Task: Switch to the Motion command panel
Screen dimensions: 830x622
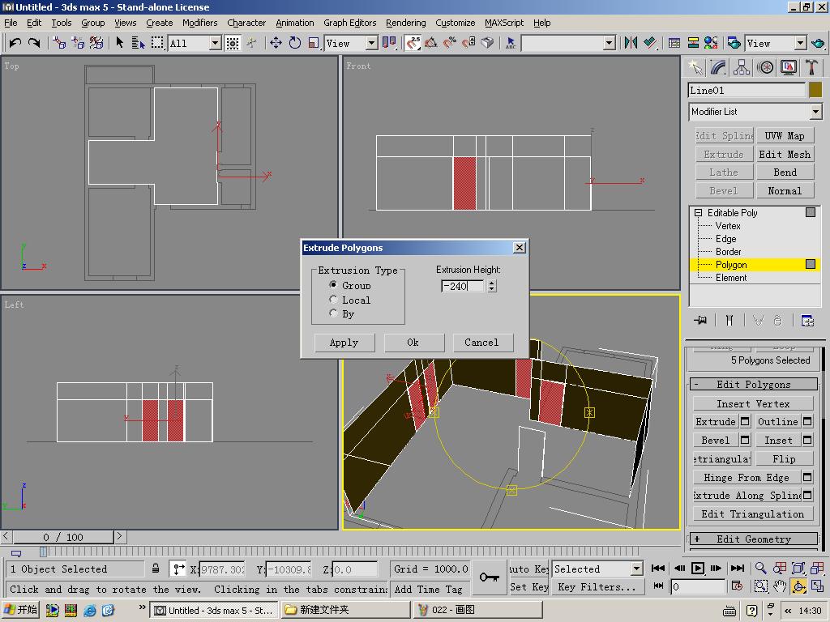Action: [x=765, y=67]
